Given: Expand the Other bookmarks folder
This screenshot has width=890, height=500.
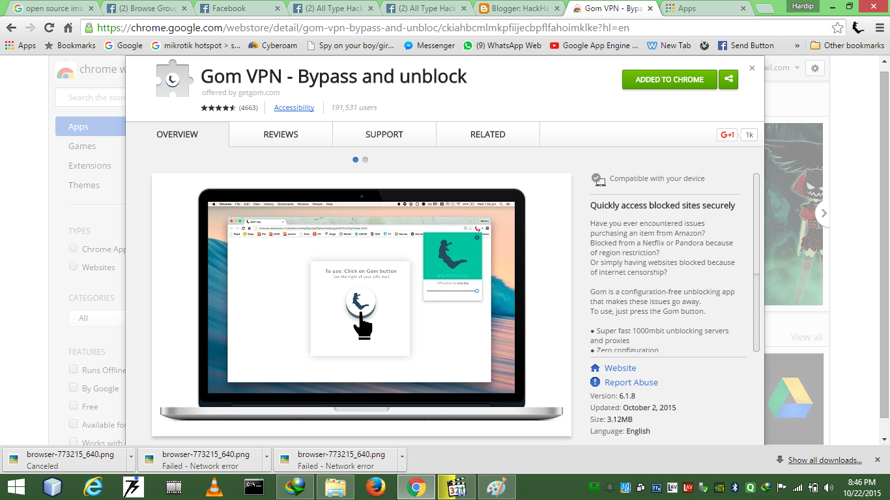Looking at the screenshot, I should tap(848, 46).
